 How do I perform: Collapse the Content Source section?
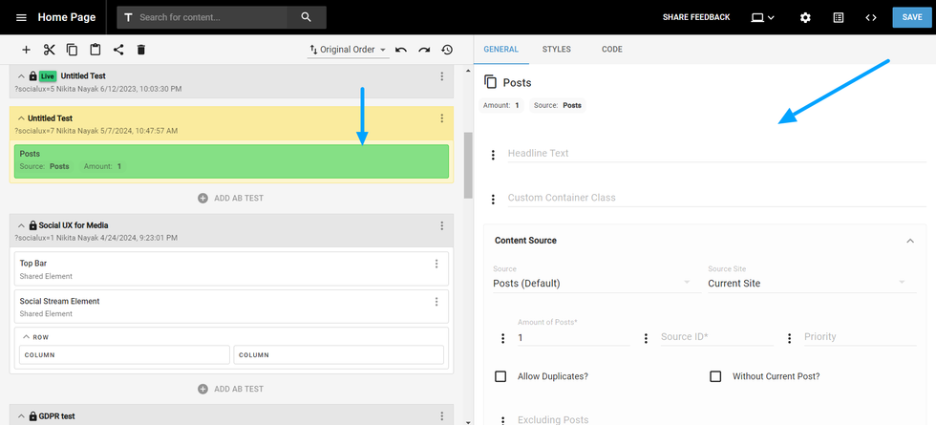coord(909,241)
